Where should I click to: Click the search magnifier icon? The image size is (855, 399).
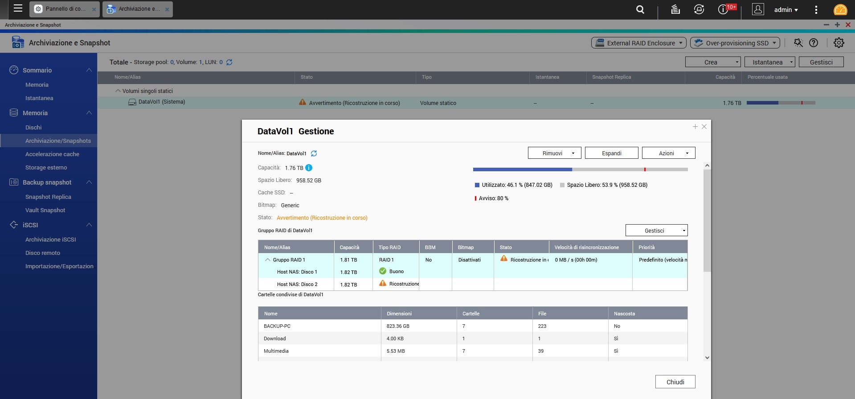tap(640, 9)
